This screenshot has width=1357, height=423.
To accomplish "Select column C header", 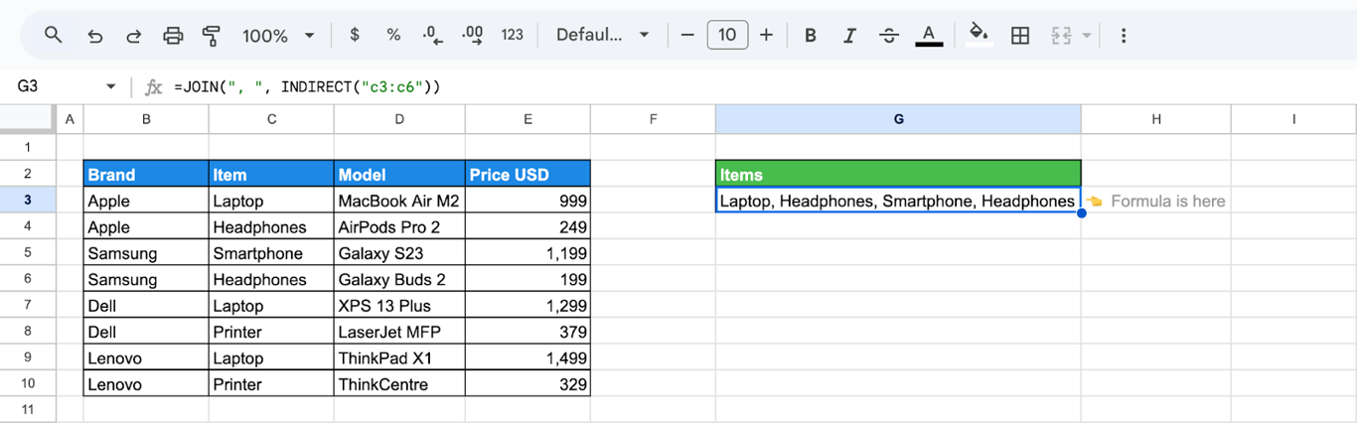I will [271, 119].
